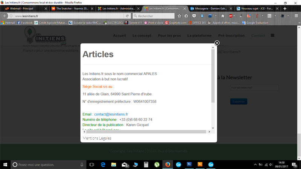The width and height of the screenshot is (301, 169).
Task: Open Calculator from the taskbar
Action: (x=146, y=164)
